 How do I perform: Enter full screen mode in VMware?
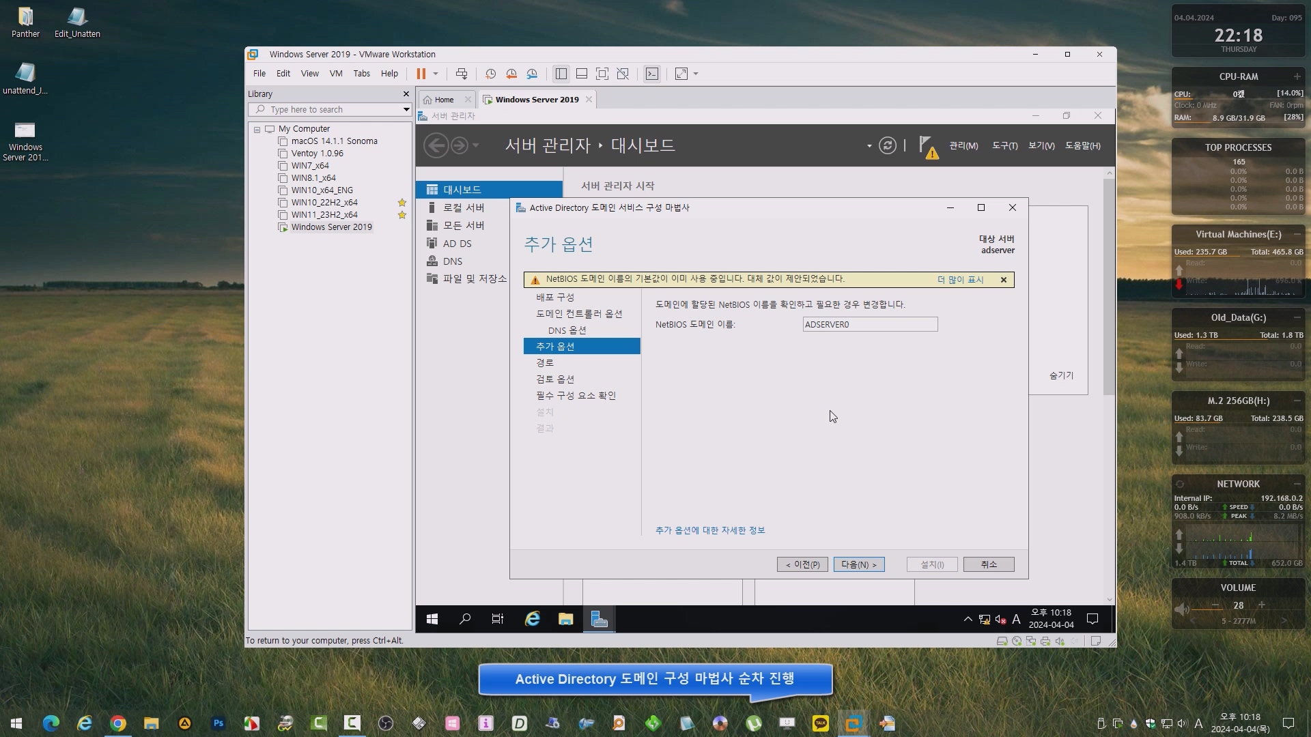(602, 74)
